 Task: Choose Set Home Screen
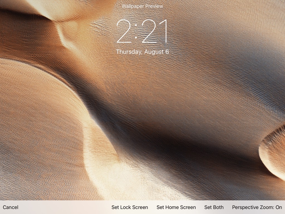[x=176, y=207]
